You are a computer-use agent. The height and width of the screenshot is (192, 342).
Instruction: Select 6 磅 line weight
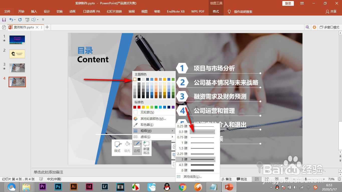[x=196, y=170]
